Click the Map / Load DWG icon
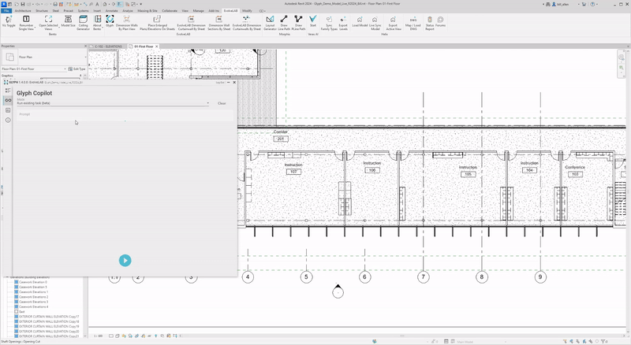This screenshot has height=345, width=631. pyautogui.click(x=414, y=20)
